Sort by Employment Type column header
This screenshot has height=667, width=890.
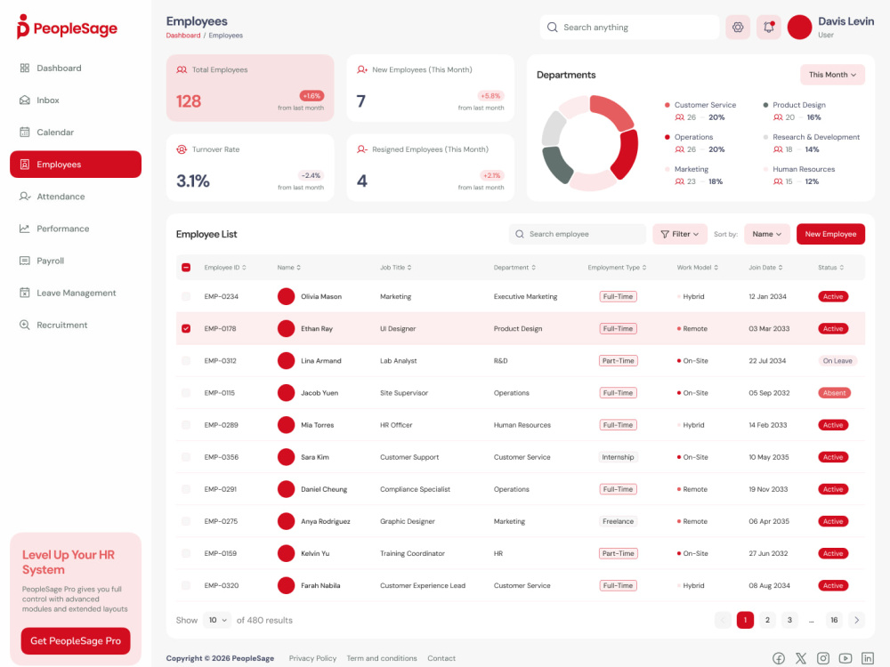coord(617,268)
